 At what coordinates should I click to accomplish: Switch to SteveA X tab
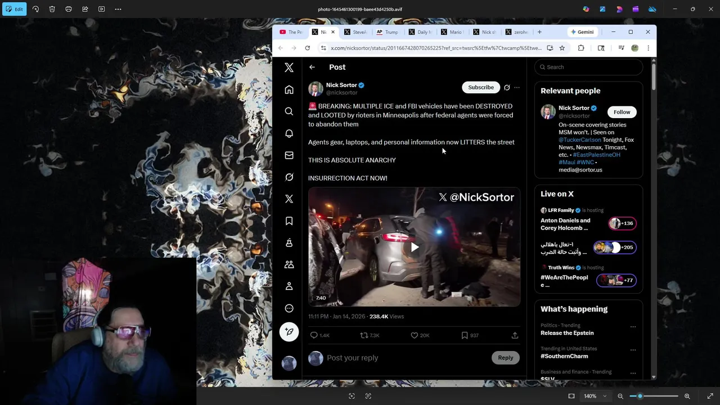click(x=355, y=32)
